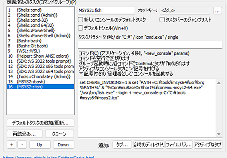This screenshot has width=227, height=158.
Task: Toggle タスクバーのジャンプリスト checkbox
Action: pyautogui.click(x=185, y=20)
